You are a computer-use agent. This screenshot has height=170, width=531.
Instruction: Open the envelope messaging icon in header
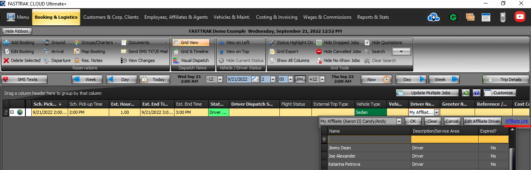pos(470,17)
